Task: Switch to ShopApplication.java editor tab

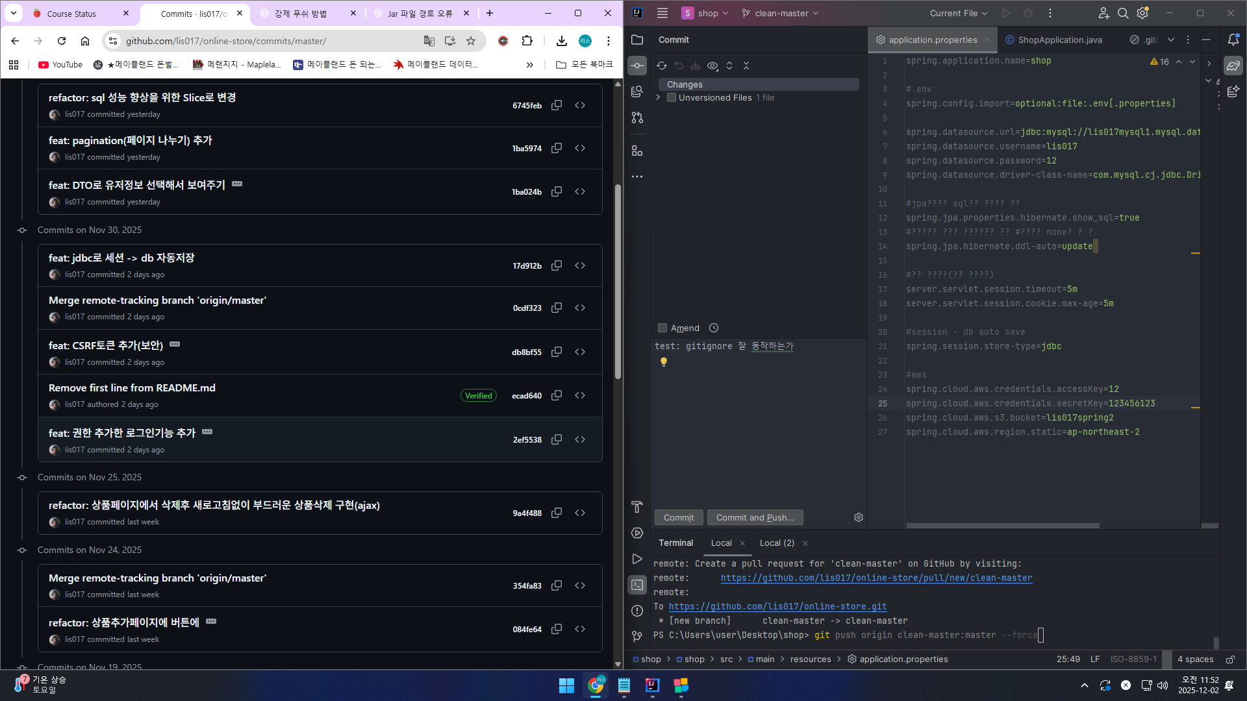Action: (x=1059, y=40)
